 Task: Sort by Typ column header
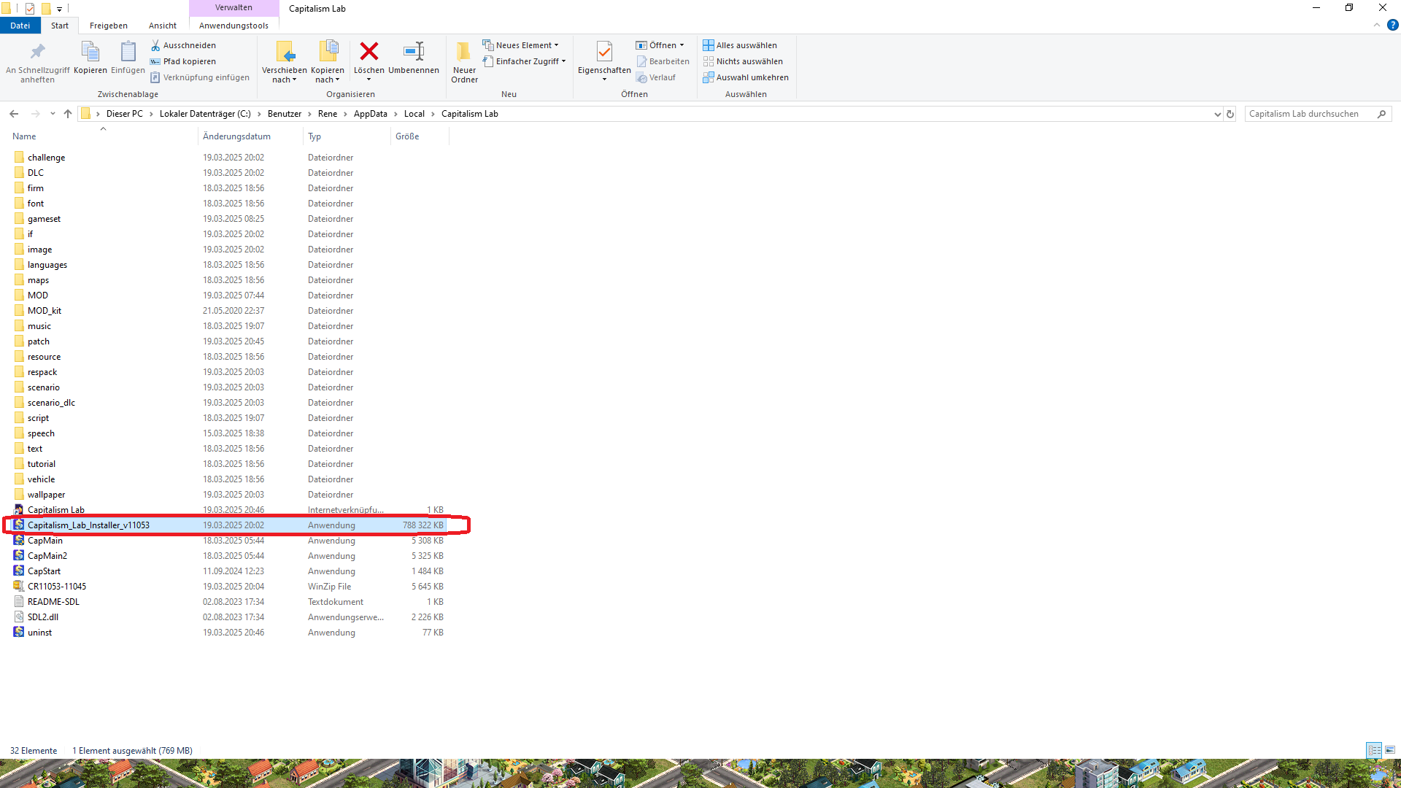[x=347, y=136]
